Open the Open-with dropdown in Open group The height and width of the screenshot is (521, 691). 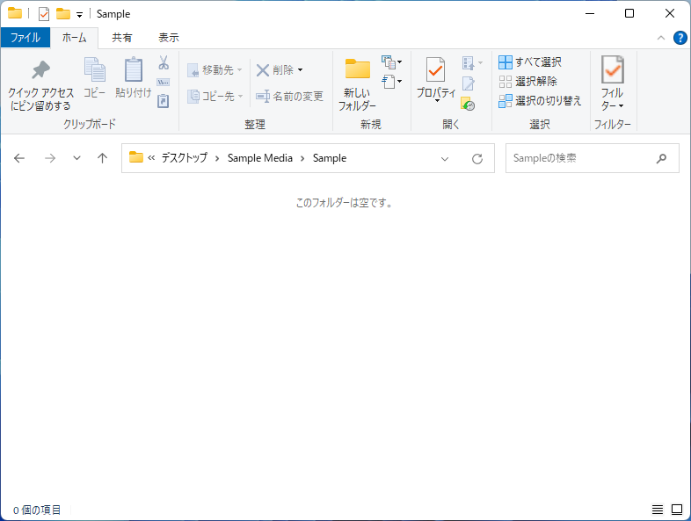pyautogui.click(x=473, y=63)
